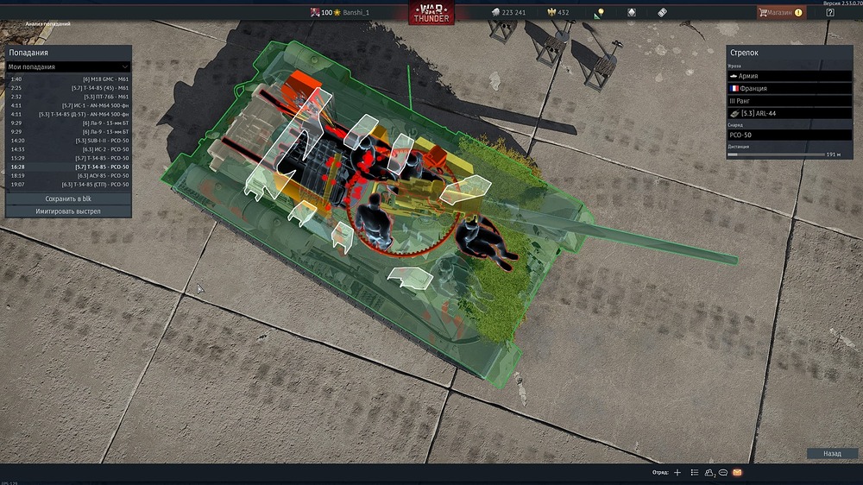Click the War Thunder logo
Screen dimensions: 863x485
tap(431, 13)
